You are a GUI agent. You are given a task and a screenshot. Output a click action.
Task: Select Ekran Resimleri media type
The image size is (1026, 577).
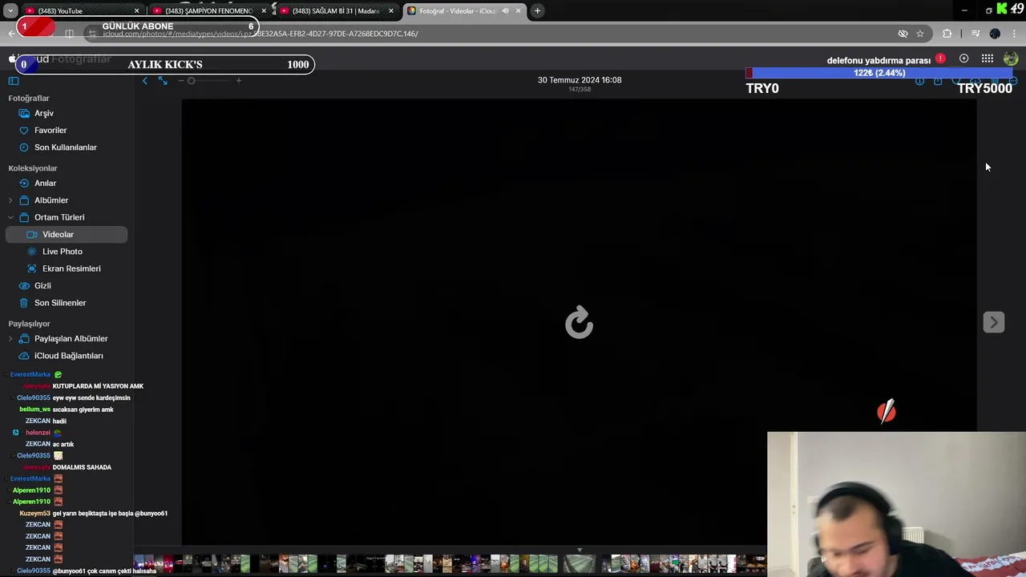71,268
